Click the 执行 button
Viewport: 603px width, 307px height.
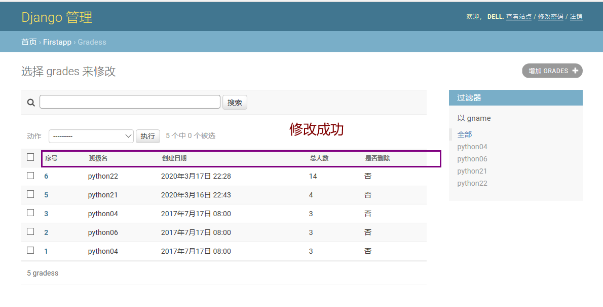147,136
